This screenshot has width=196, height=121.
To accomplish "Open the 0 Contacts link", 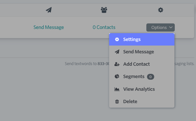I will click(104, 27).
